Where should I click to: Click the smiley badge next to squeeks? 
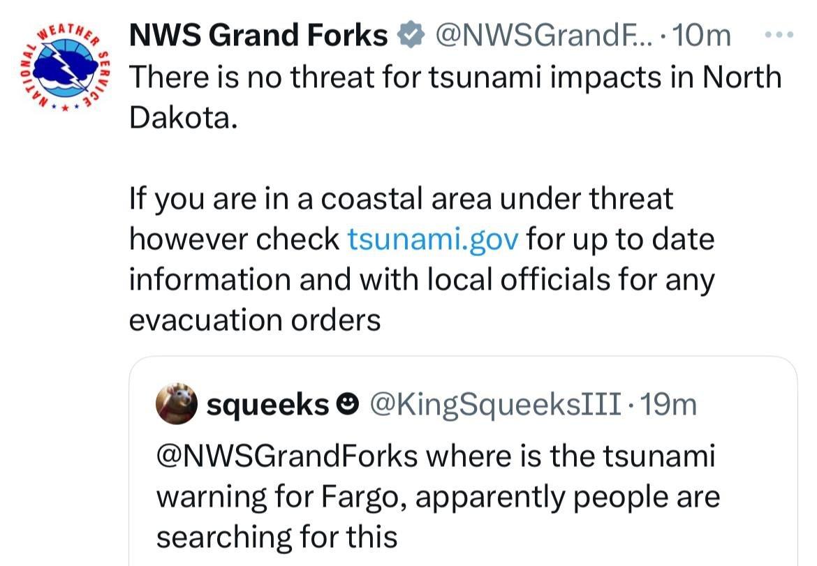click(346, 404)
